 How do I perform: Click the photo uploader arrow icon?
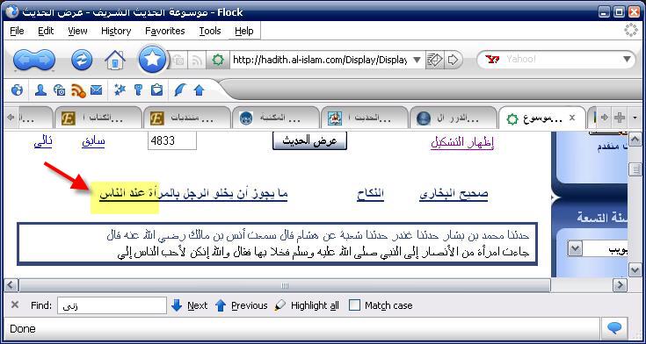(199, 90)
